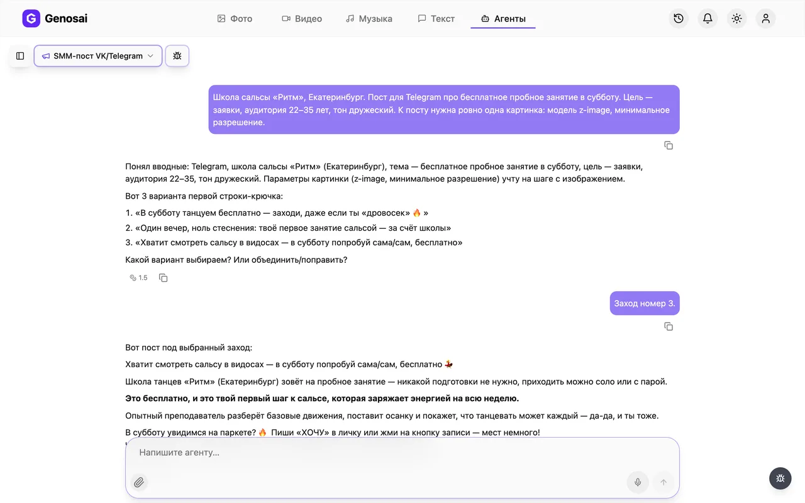The width and height of the screenshot is (805, 503).
Task: Open history via the clock icon
Action: click(x=679, y=19)
